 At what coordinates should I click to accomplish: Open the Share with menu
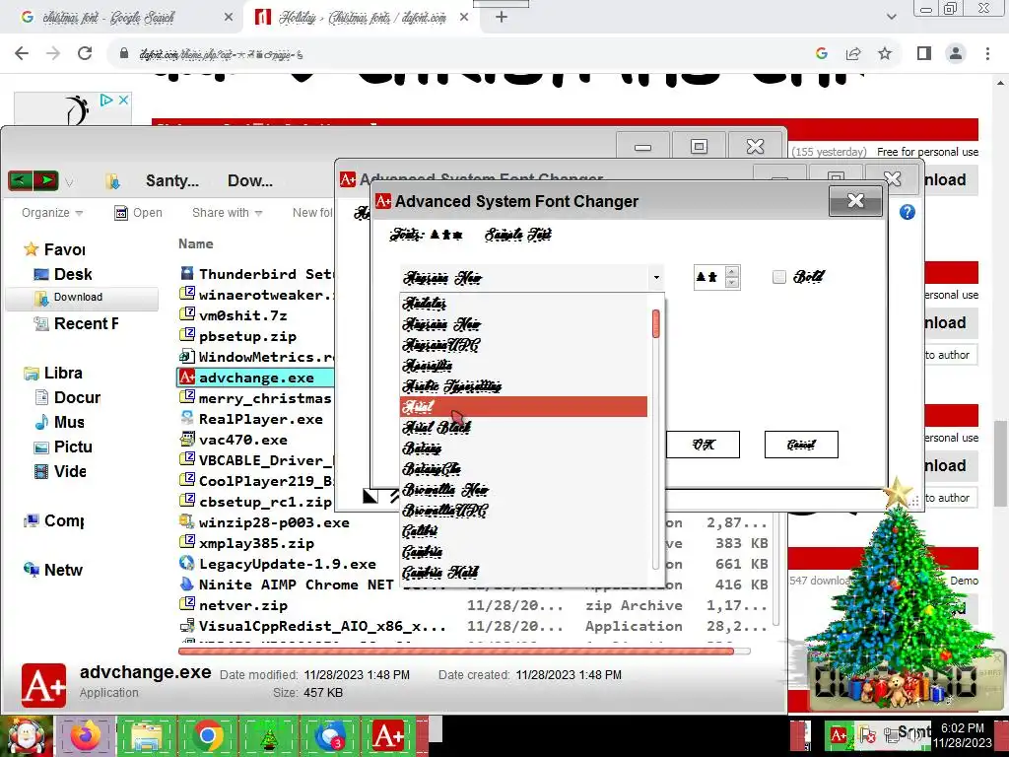pos(227,213)
